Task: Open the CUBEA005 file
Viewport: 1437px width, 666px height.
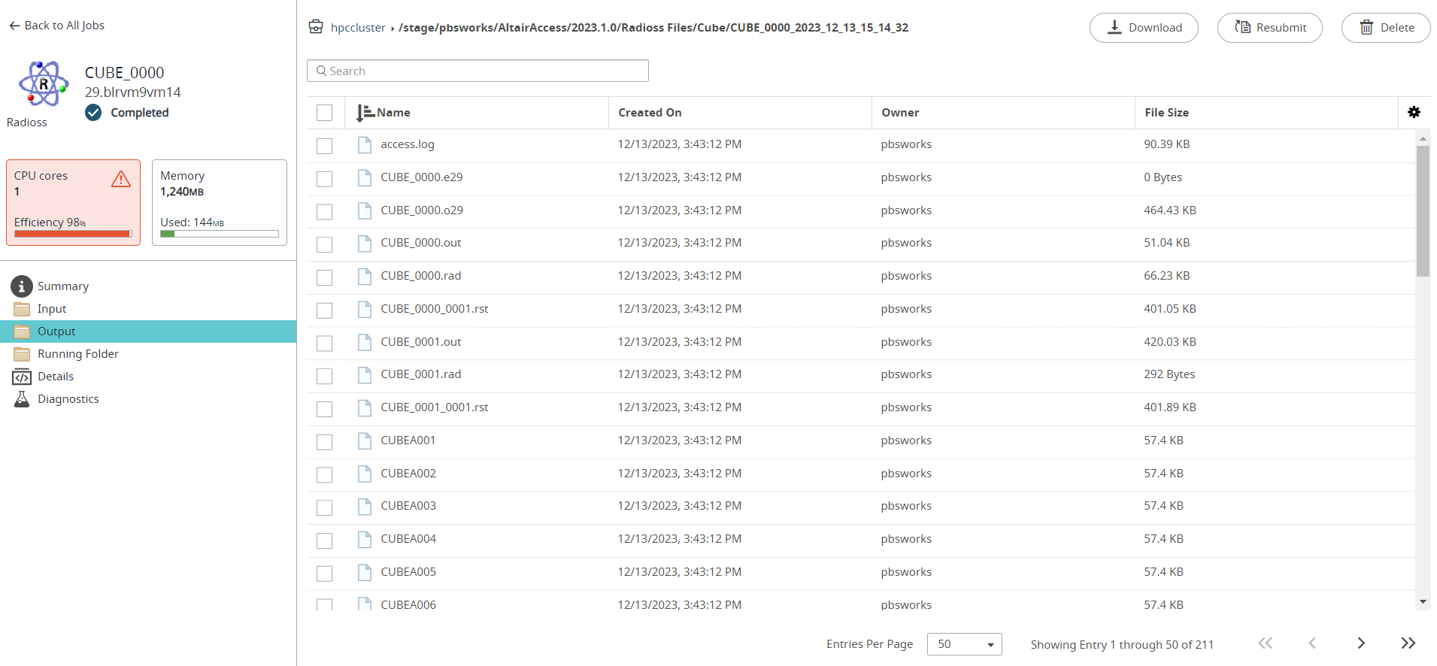Action: tap(408, 572)
